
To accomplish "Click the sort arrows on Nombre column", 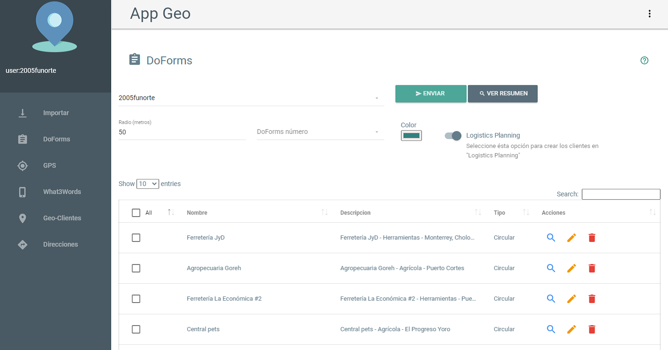I will point(325,212).
